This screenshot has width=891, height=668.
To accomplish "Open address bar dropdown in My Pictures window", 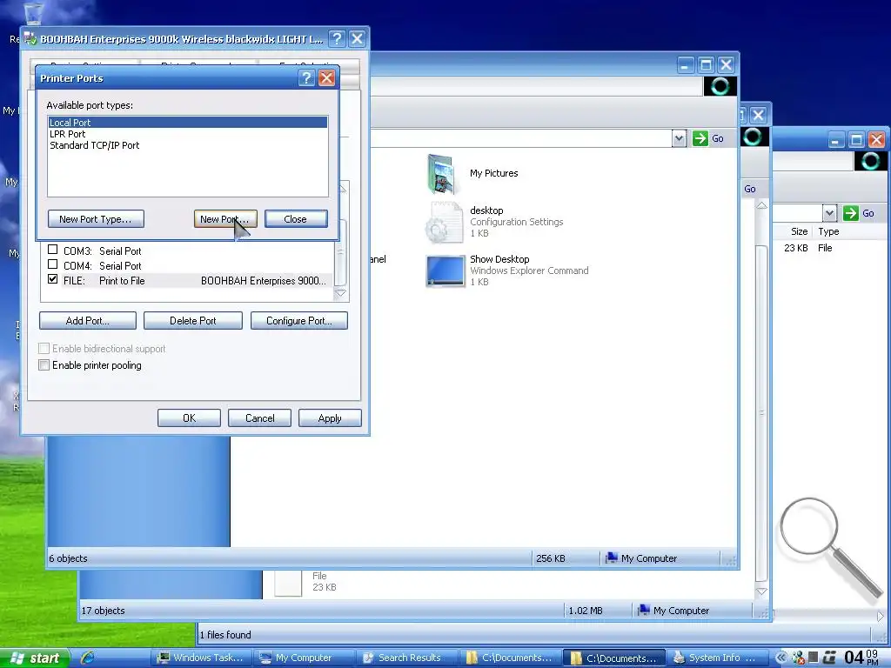I will click(x=679, y=138).
